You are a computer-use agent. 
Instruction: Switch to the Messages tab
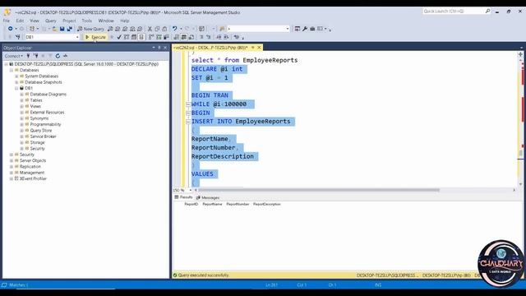[x=208, y=197]
